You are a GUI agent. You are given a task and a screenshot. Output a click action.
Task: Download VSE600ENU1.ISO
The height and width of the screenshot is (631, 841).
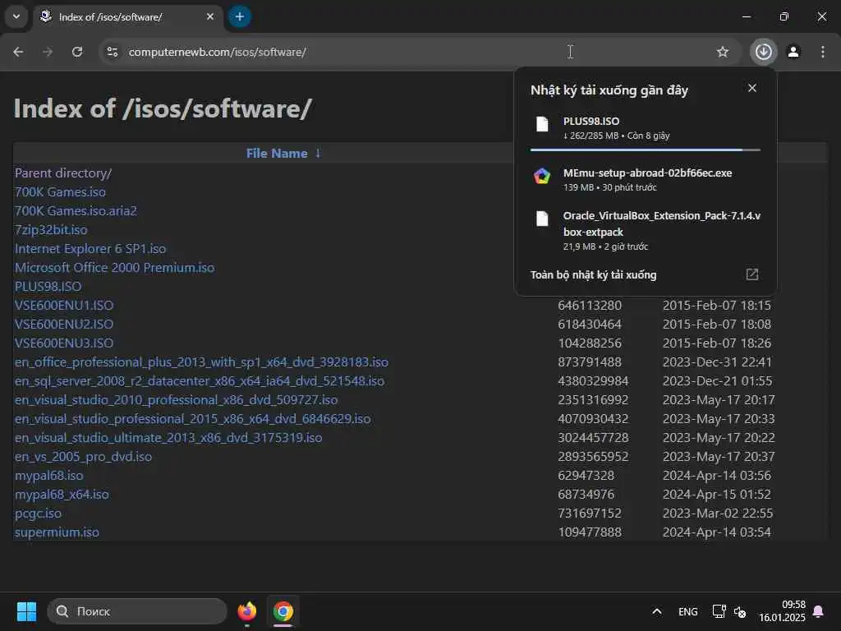point(64,306)
